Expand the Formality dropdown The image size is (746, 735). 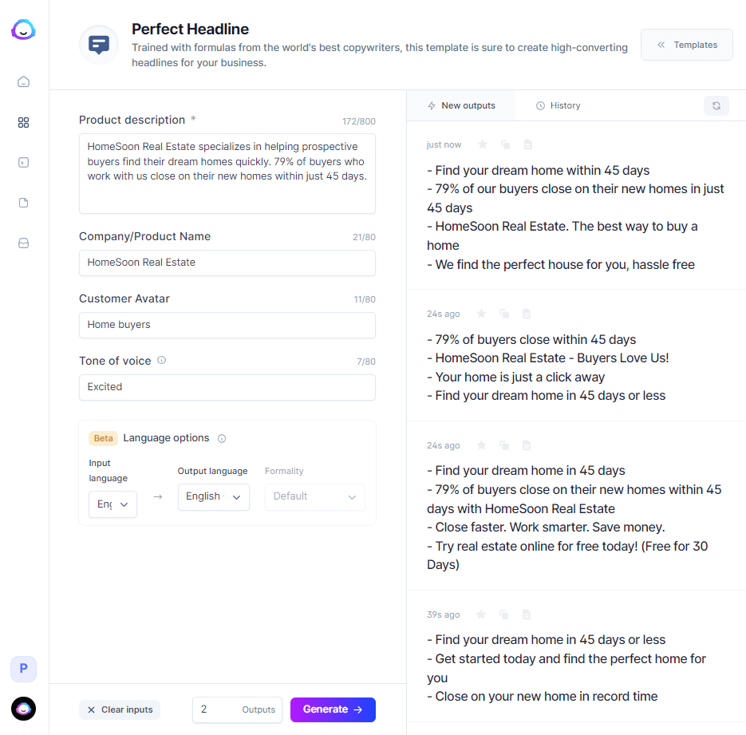pyautogui.click(x=314, y=496)
